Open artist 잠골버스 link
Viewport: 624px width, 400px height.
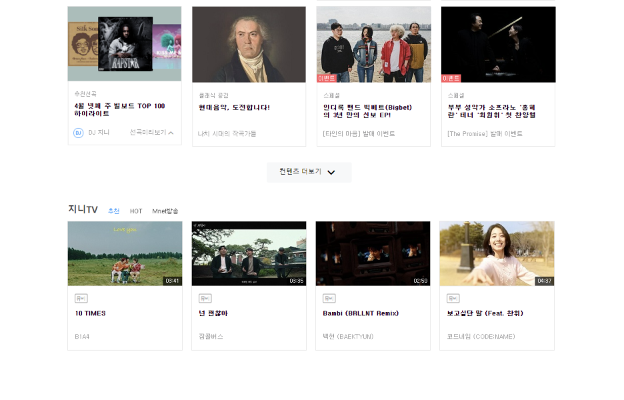click(x=211, y=337)
